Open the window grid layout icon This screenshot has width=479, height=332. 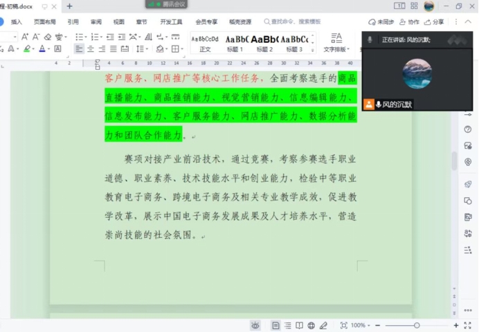pos(414,6)
